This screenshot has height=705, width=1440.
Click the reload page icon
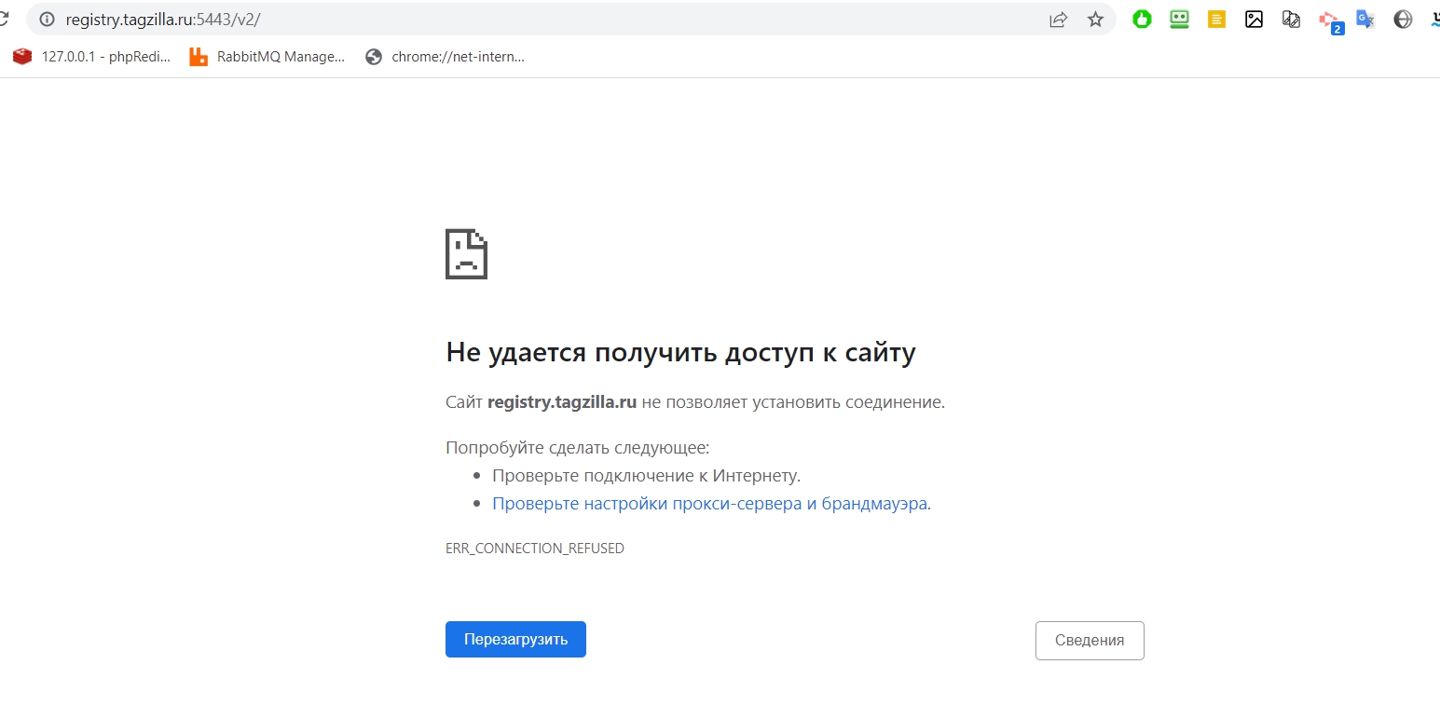(x=4, y=19)
